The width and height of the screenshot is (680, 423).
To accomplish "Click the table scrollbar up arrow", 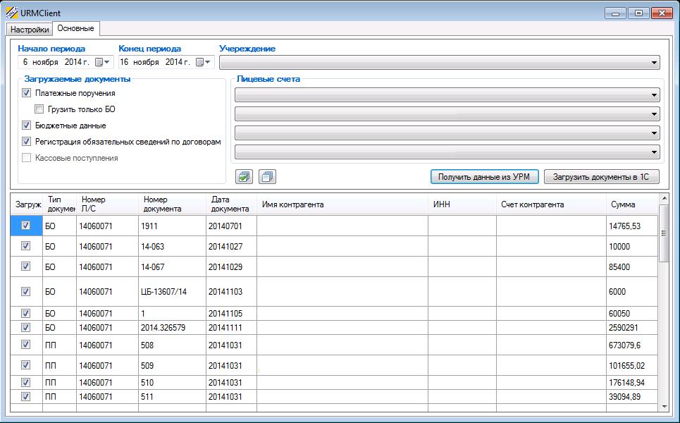I will pyautogui.click(x=664, y=198).
